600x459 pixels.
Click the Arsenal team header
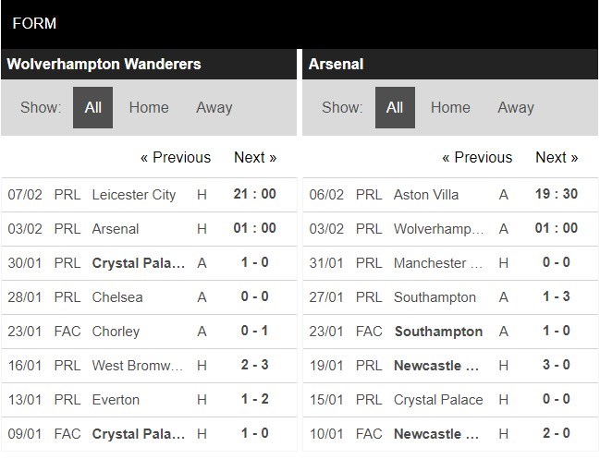tap(337, 65)
